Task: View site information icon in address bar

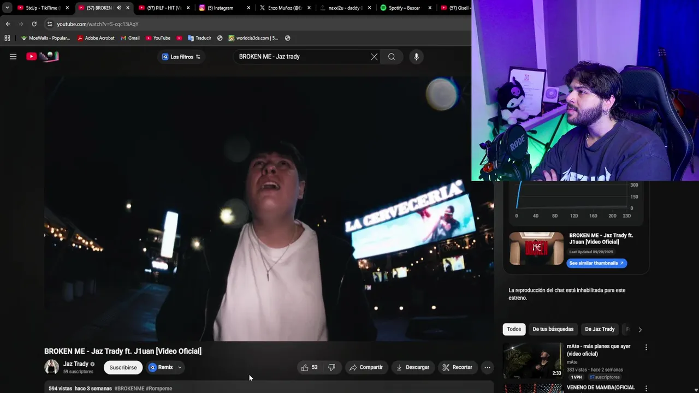Action: click(50, 24)
